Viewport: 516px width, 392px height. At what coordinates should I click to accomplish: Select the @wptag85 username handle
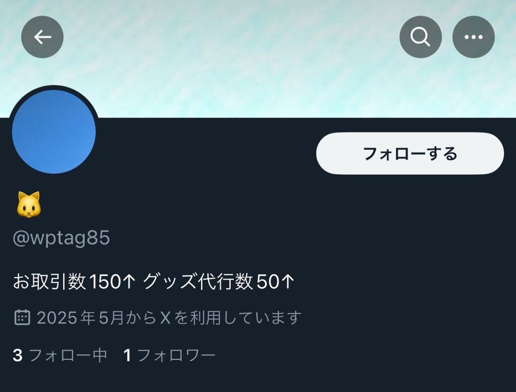pyautogui.click(x=61, y=238)
